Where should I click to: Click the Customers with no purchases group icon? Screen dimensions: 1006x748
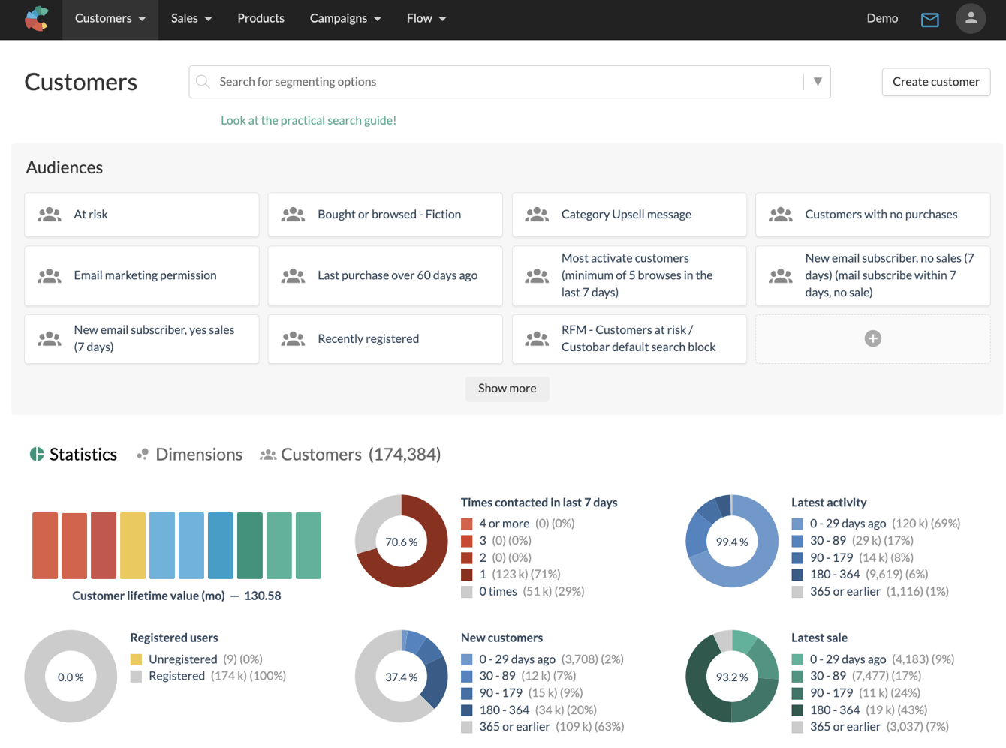781,215
